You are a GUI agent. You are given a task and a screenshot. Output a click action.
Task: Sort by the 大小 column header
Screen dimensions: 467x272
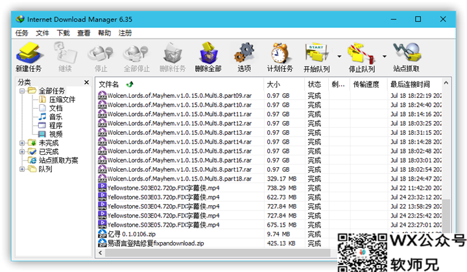284,84
